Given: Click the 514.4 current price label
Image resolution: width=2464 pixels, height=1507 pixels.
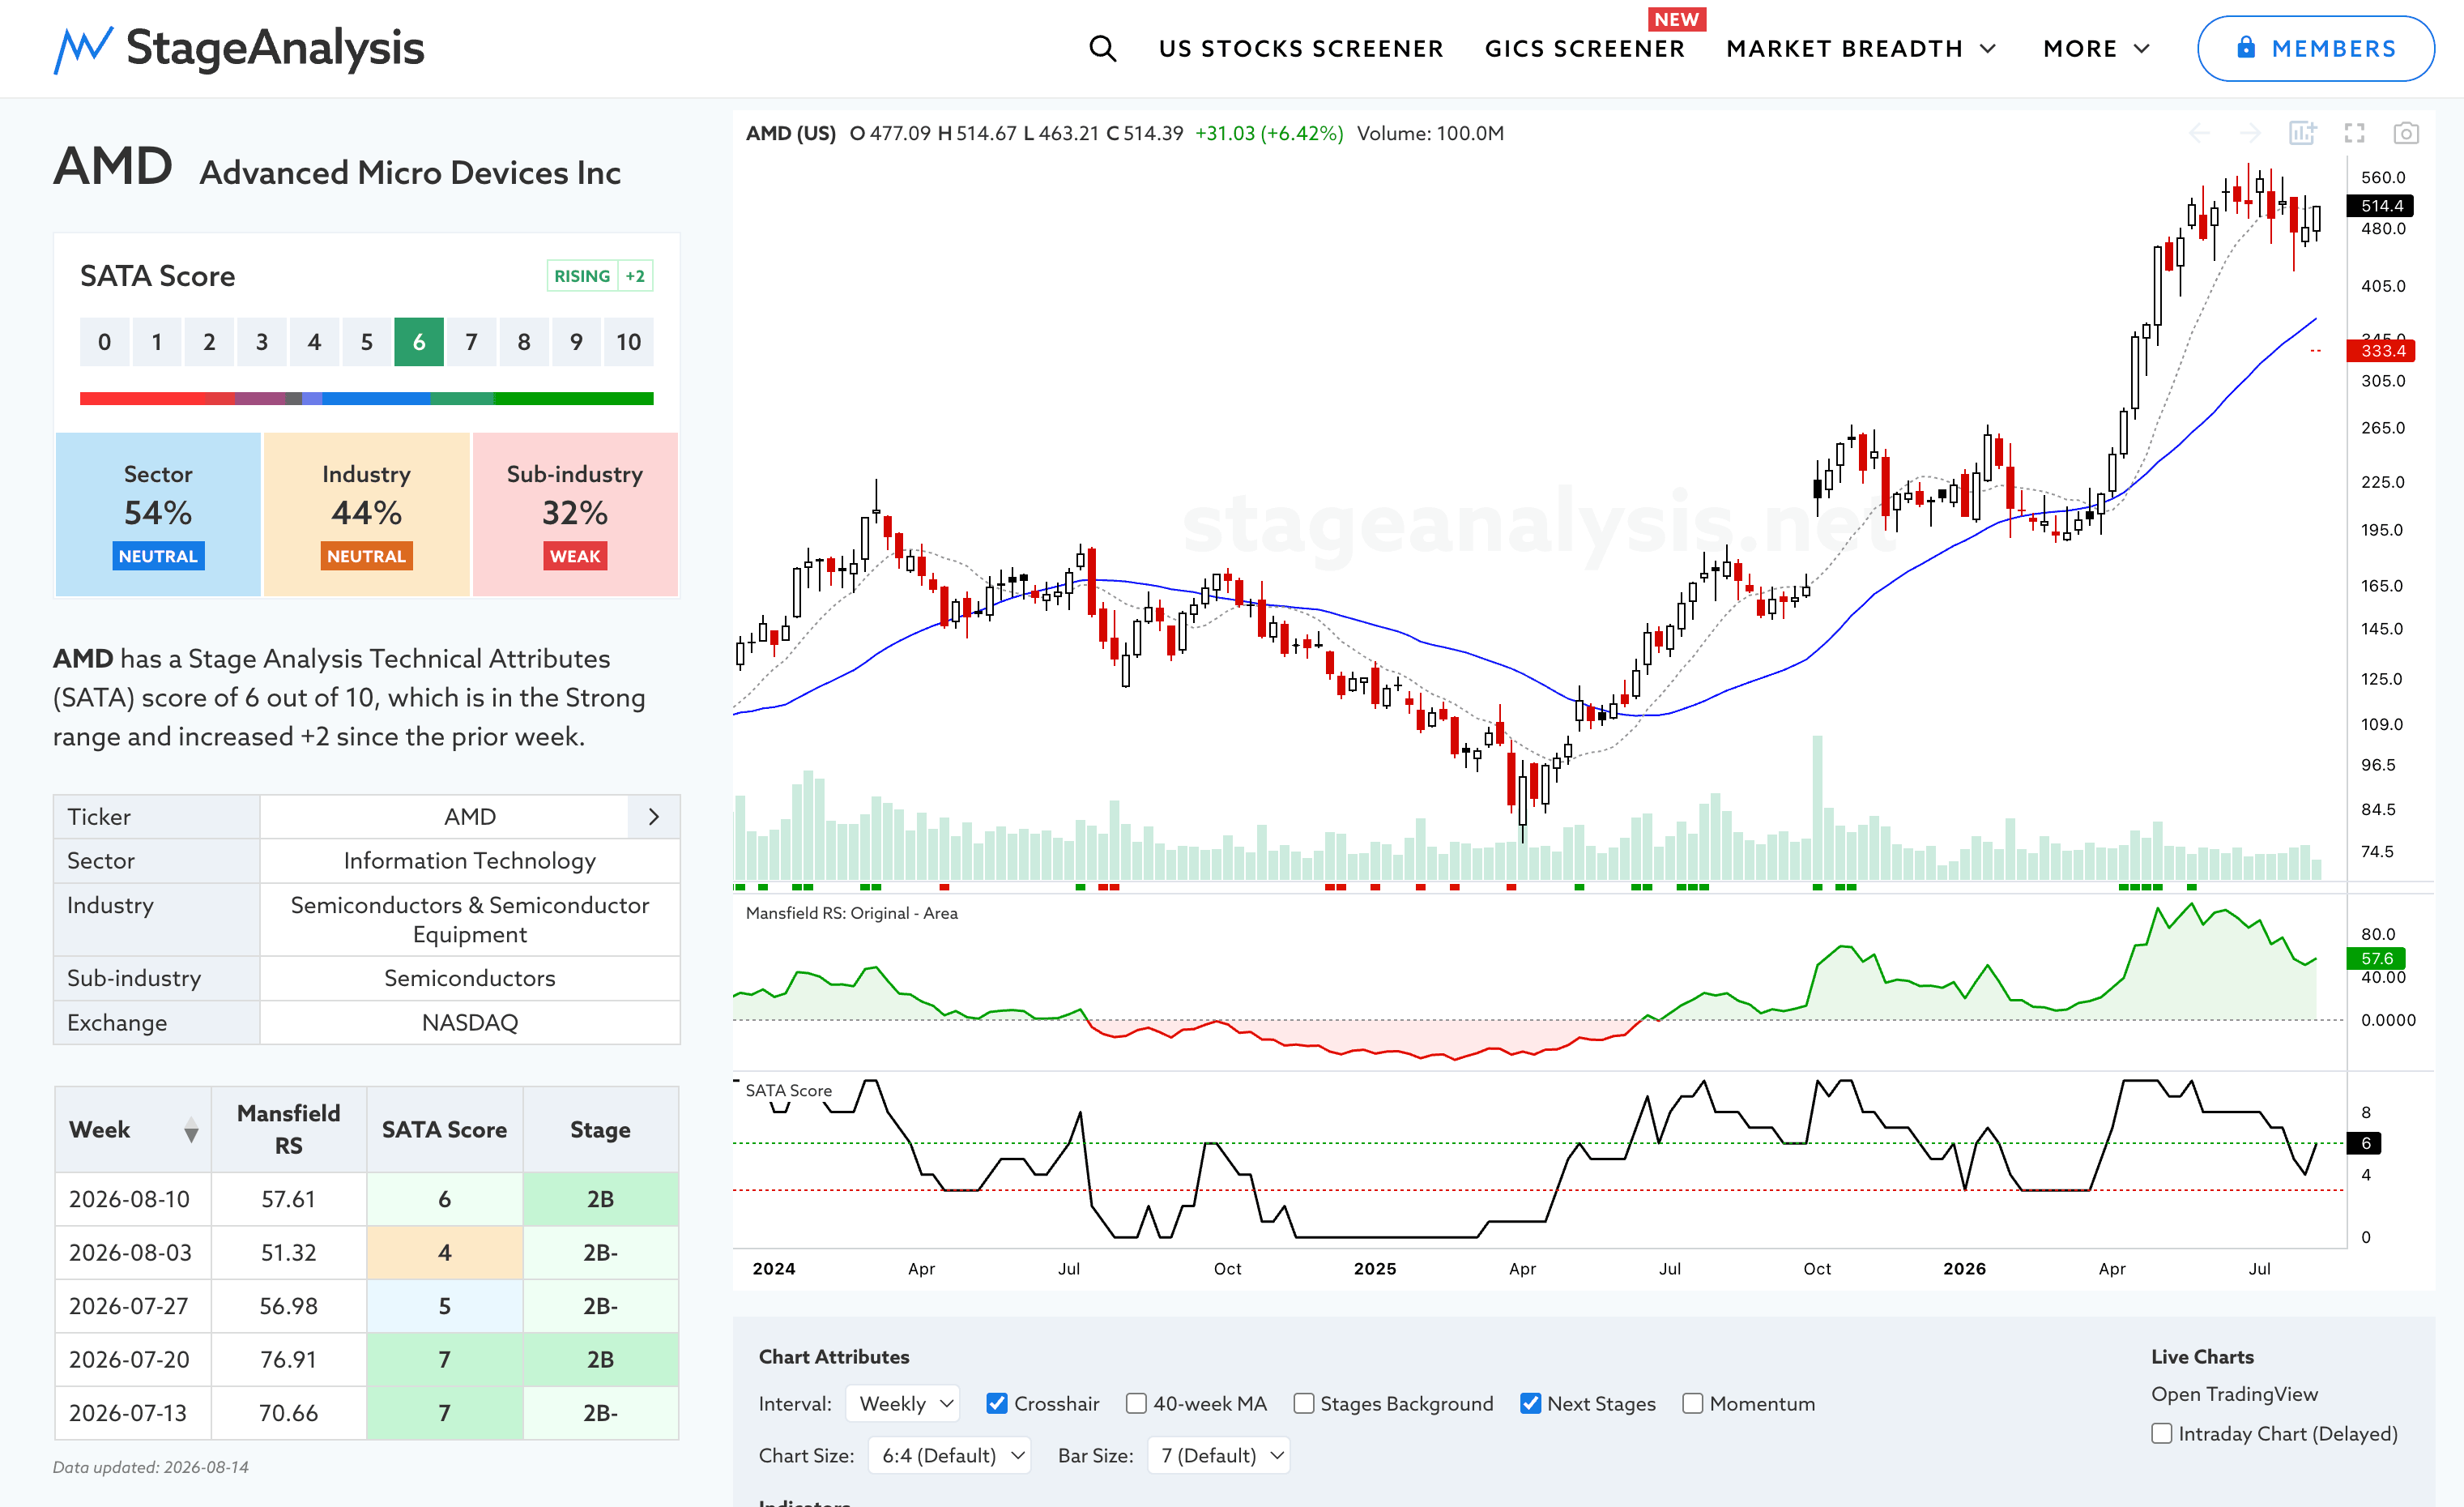Looking at the screenshot, I should pyautogui.click(x=2380, y=206).
